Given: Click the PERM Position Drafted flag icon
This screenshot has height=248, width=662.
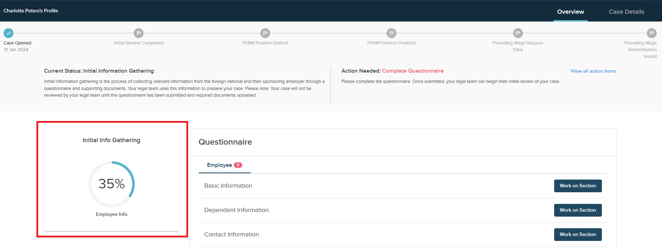Looking at the screenshot, I should [x=265, y=33].
